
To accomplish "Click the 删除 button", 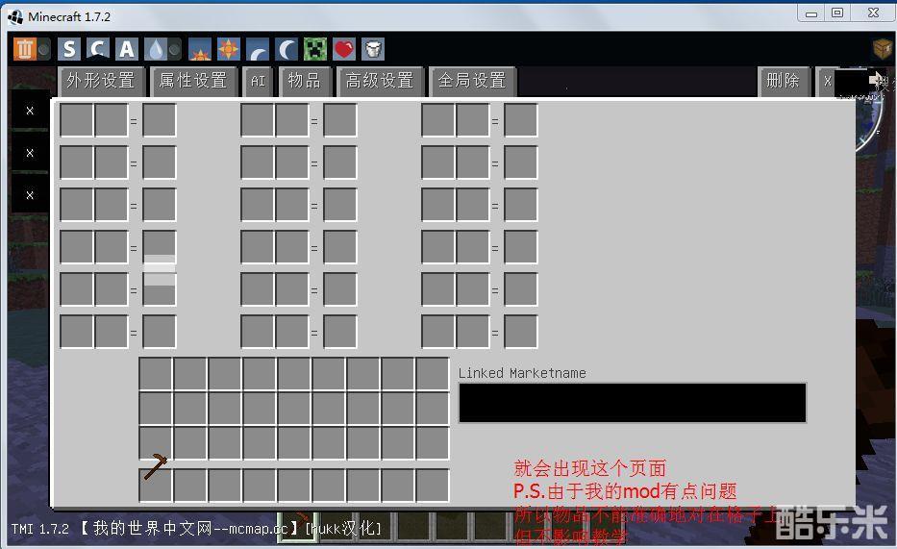I will [x=784, y=81].
